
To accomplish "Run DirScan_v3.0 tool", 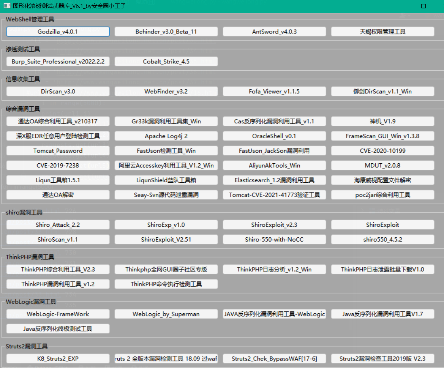I will [x=58, y=92].
